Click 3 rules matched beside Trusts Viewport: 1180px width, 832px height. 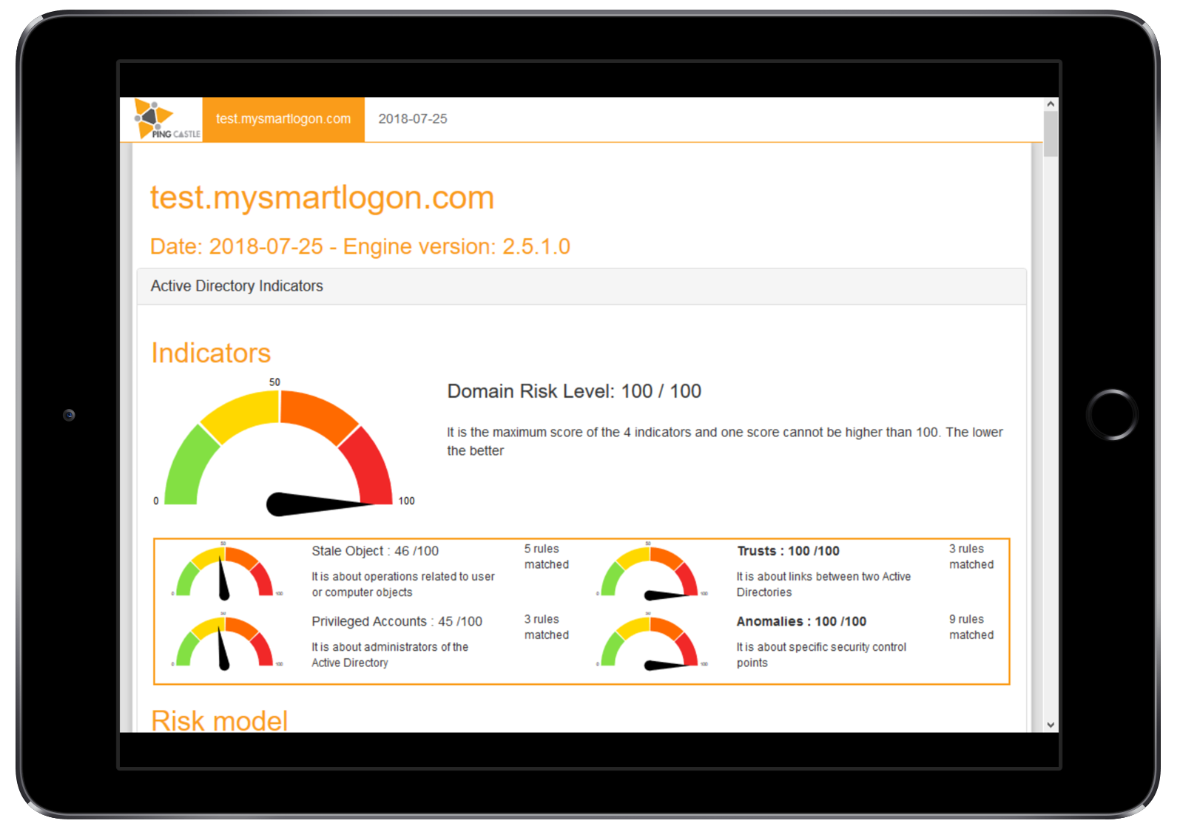point(971,557)
